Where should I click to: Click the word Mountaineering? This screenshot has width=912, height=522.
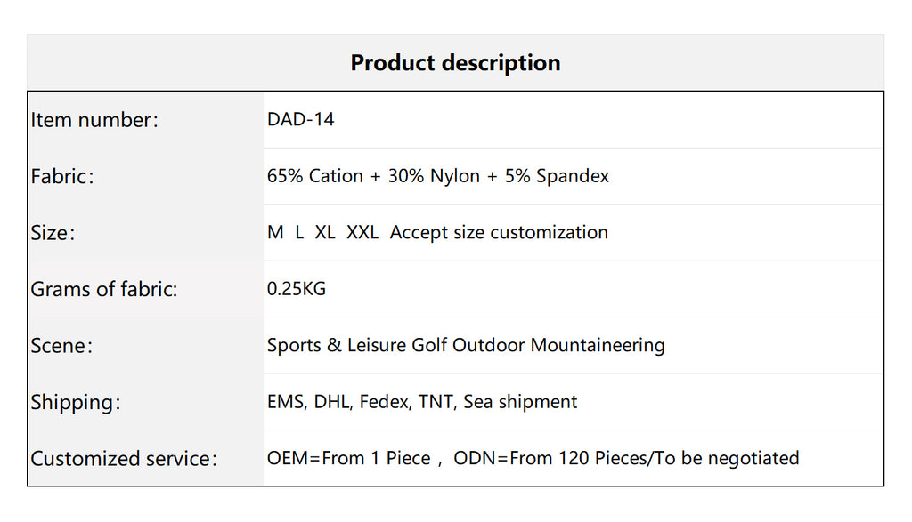[598, 345]
